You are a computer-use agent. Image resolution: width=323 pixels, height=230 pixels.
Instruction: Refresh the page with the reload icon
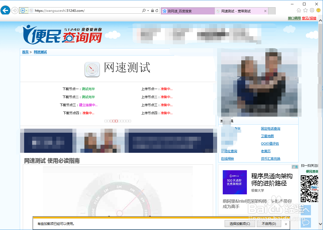[x=157, y=11]
